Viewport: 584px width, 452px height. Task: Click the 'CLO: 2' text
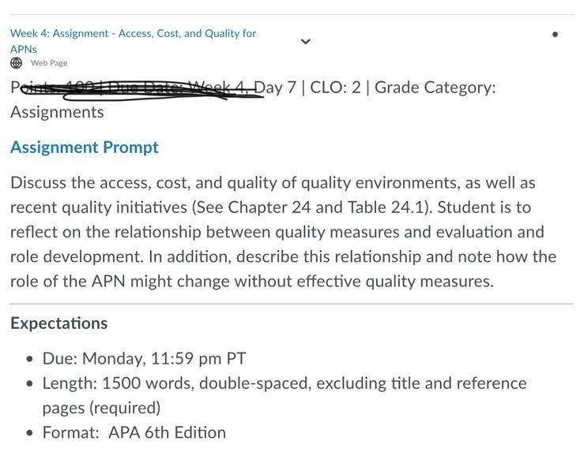point(335,88)
